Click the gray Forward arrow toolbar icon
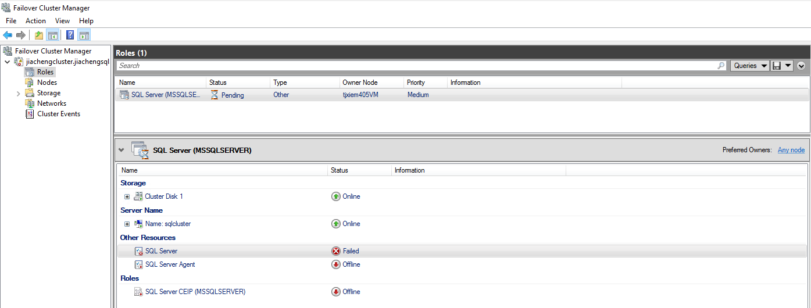 point(21,35)
